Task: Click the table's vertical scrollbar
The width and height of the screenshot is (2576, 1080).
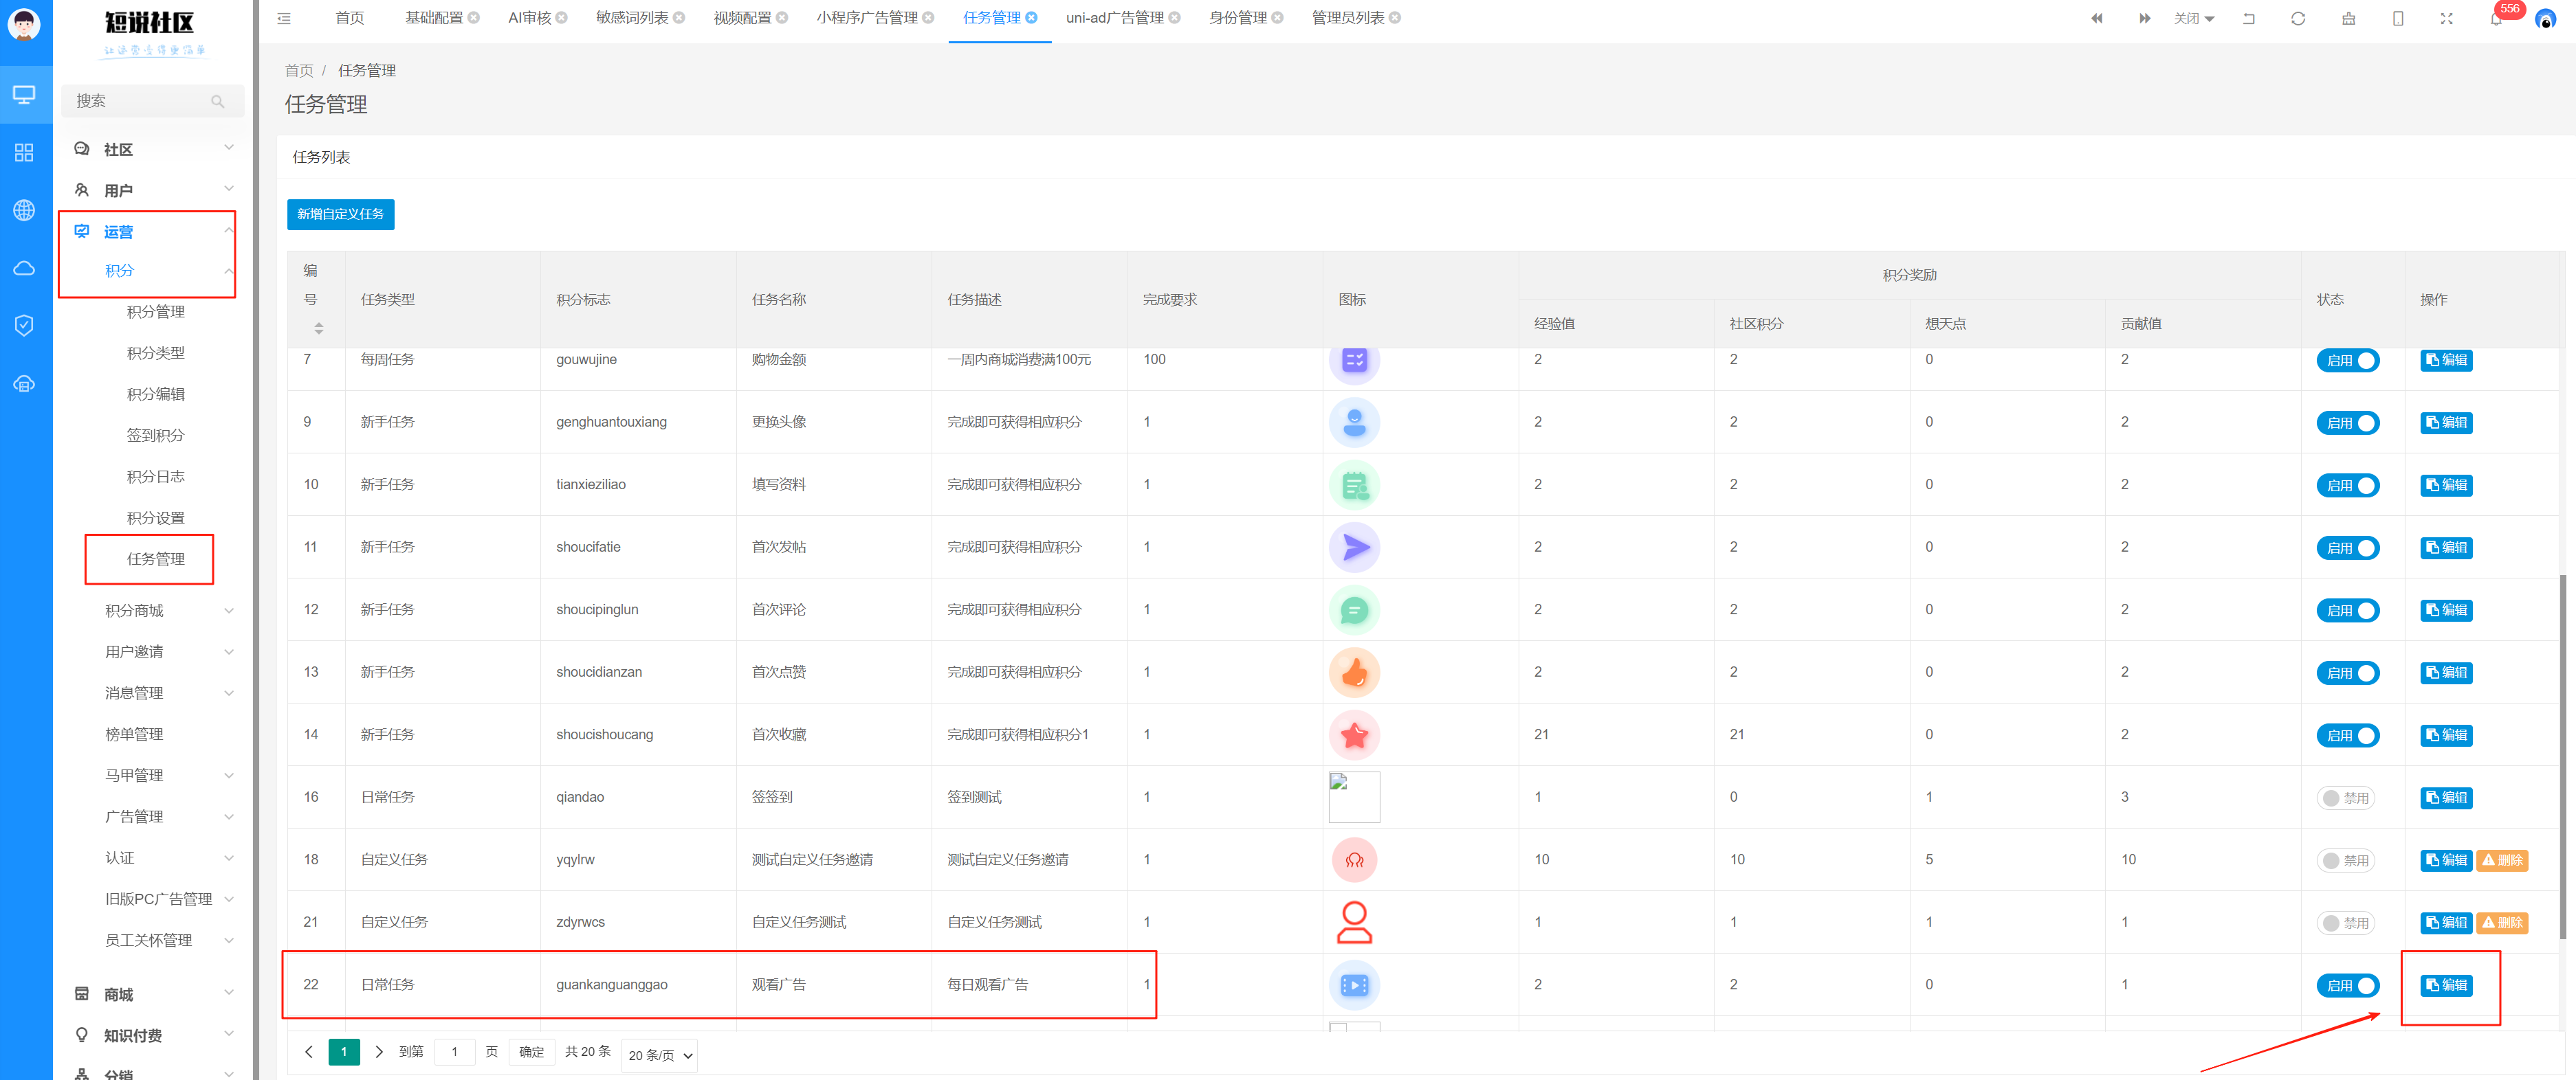Action: pyautogui.click(x=2562, y=756)
